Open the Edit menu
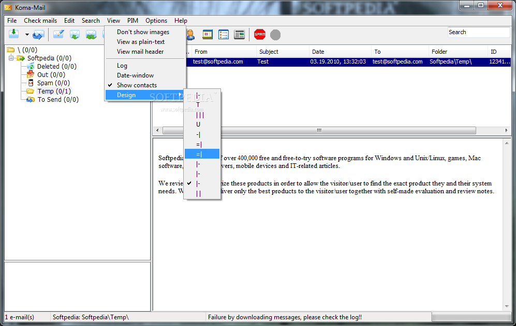This screenshot has height=326, width=516. point(69,20)
